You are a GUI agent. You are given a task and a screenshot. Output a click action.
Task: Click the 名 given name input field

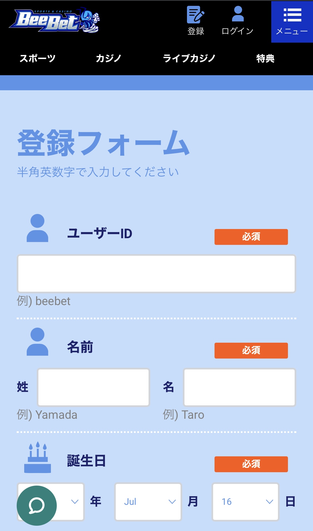pos(239,387)
